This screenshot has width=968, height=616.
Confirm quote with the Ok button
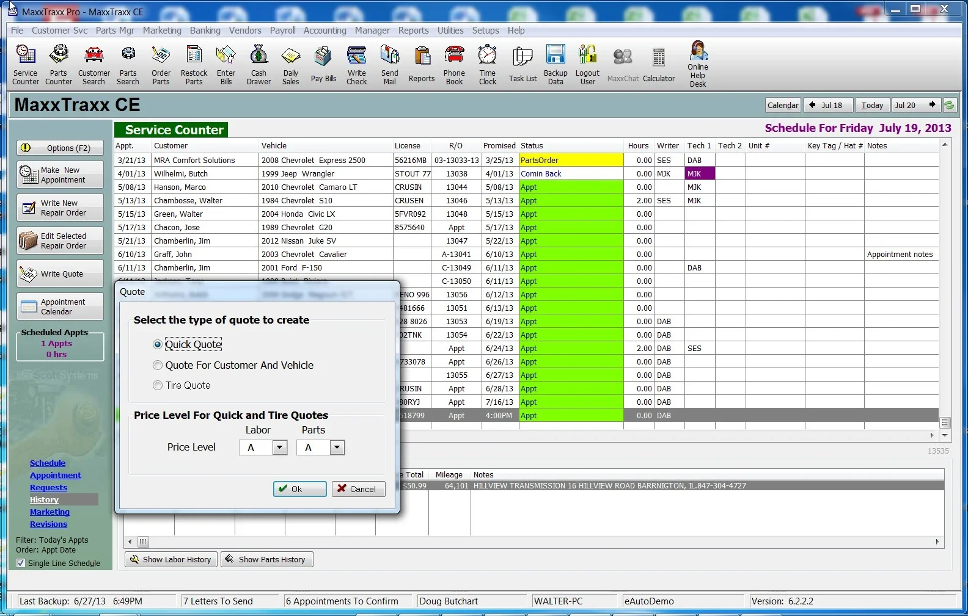pos(299,489)
